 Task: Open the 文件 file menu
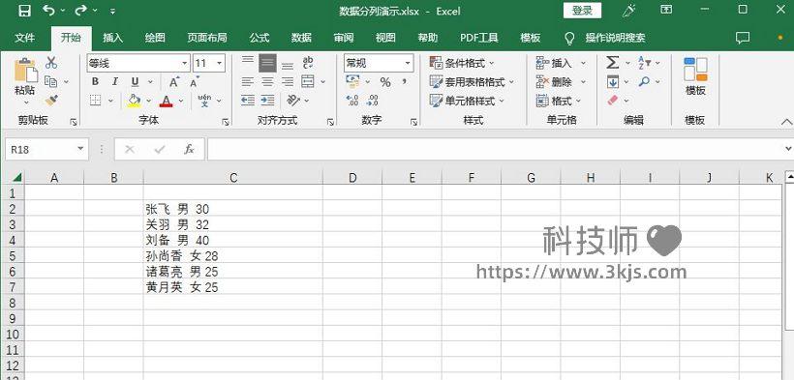[25, 38]
